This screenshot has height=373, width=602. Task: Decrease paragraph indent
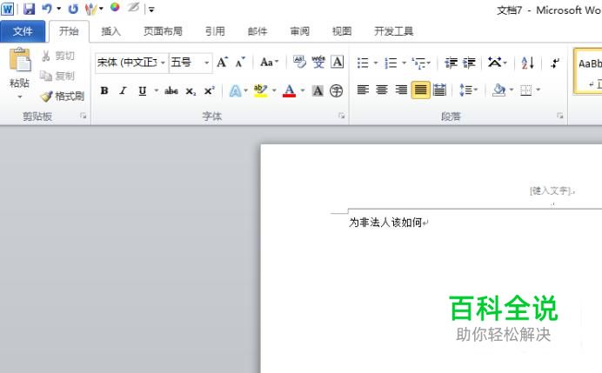(x=451, y=63)
